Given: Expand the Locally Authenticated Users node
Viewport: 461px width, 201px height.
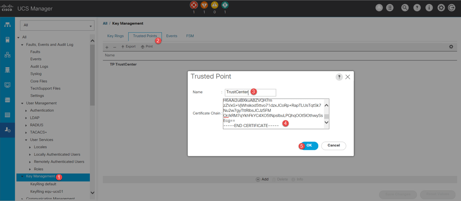Looking at the screenshot, I should coord(30,155).
